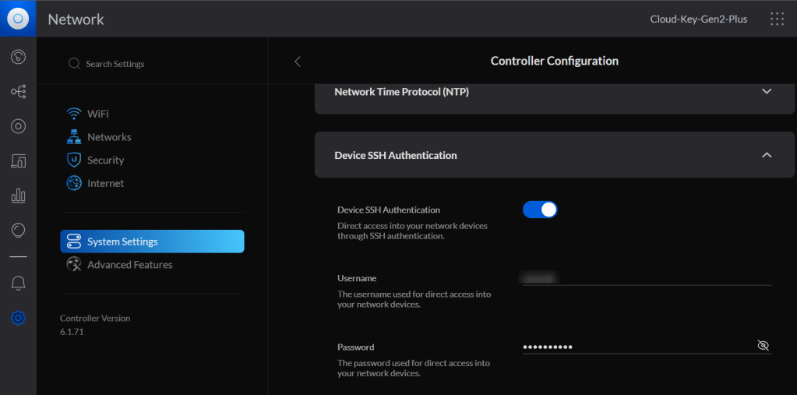Open the application grid switcher

[x=777, y=19]
